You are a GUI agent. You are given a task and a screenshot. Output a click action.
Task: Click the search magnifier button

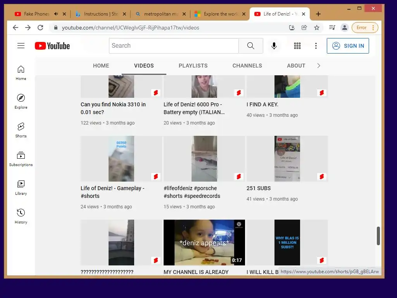pos(251,46)
